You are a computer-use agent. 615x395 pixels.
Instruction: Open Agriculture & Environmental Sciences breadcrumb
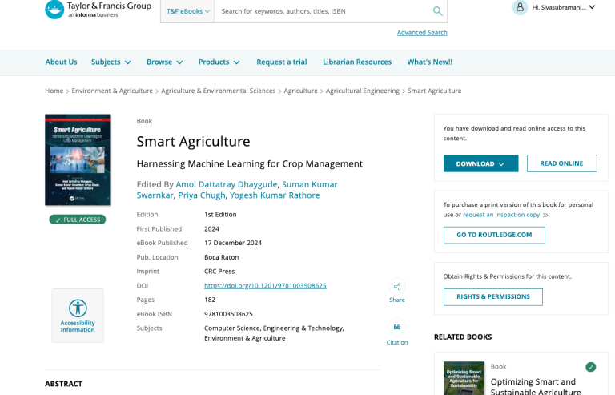218,91
